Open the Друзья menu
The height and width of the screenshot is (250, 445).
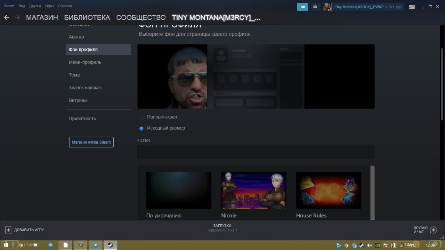tap(35, 6)
